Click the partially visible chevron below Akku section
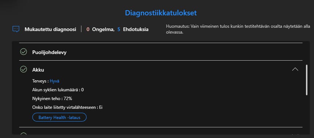Screen dimensions: 314x138 coord(295,134)
